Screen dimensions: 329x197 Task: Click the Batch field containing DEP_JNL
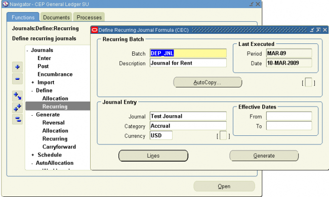point(188,53)
